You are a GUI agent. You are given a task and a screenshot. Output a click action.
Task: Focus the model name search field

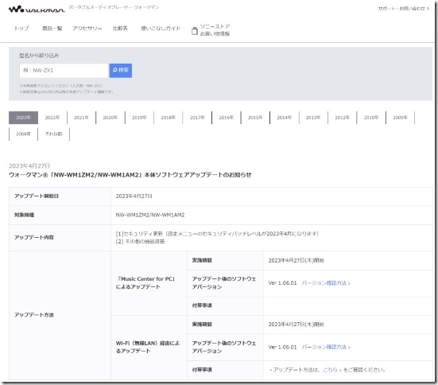coord(64,71)
